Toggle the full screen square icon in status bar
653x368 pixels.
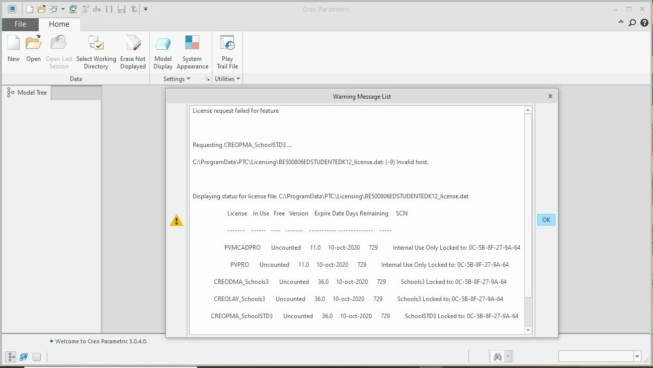pos(37,357)
